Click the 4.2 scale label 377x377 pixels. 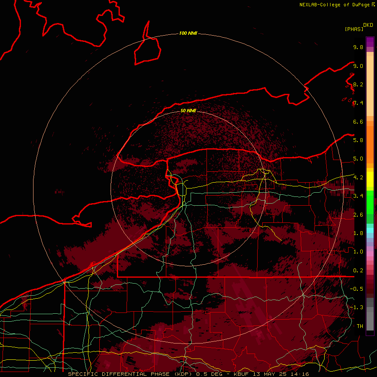358,177
